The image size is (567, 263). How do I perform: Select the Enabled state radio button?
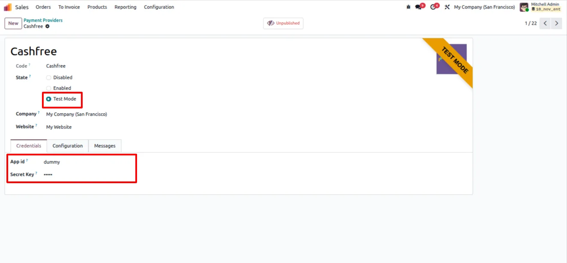click(48, 88)
